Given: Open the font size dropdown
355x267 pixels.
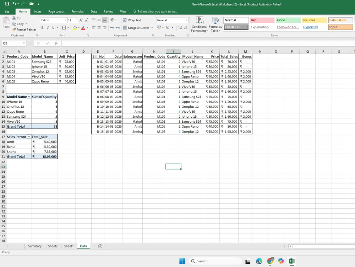Looking at the screenshot, I should pyautogui.click(x=76, y=20).
